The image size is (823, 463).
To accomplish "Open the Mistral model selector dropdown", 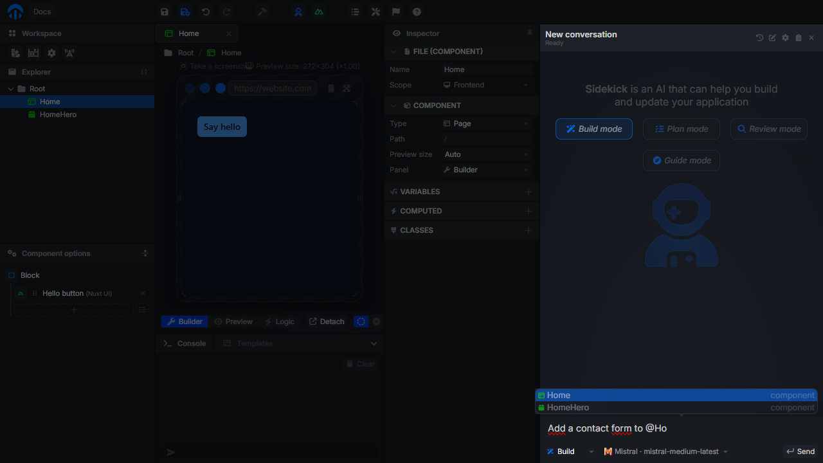I will pyautogui.click(x=666, y=451).
